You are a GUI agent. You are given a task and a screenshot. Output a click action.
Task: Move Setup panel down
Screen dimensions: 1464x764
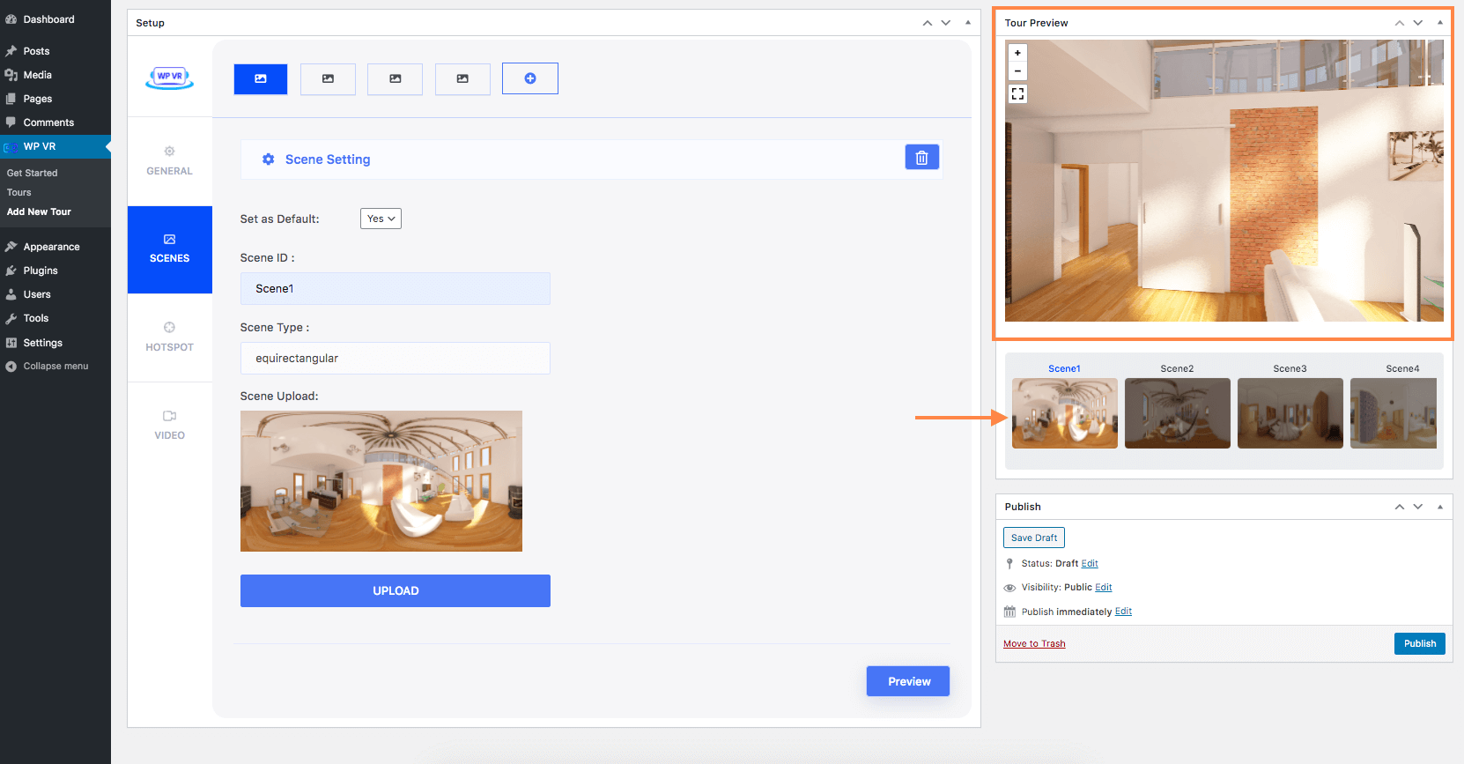[x=946, y=23]
